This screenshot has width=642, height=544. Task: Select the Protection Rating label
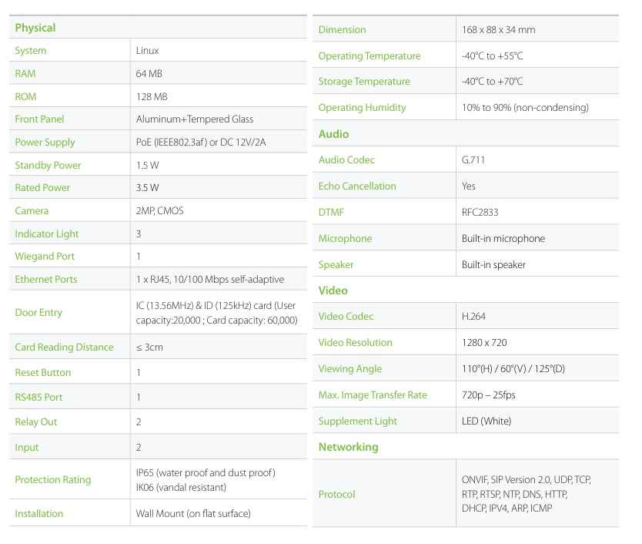click(52, 480)
